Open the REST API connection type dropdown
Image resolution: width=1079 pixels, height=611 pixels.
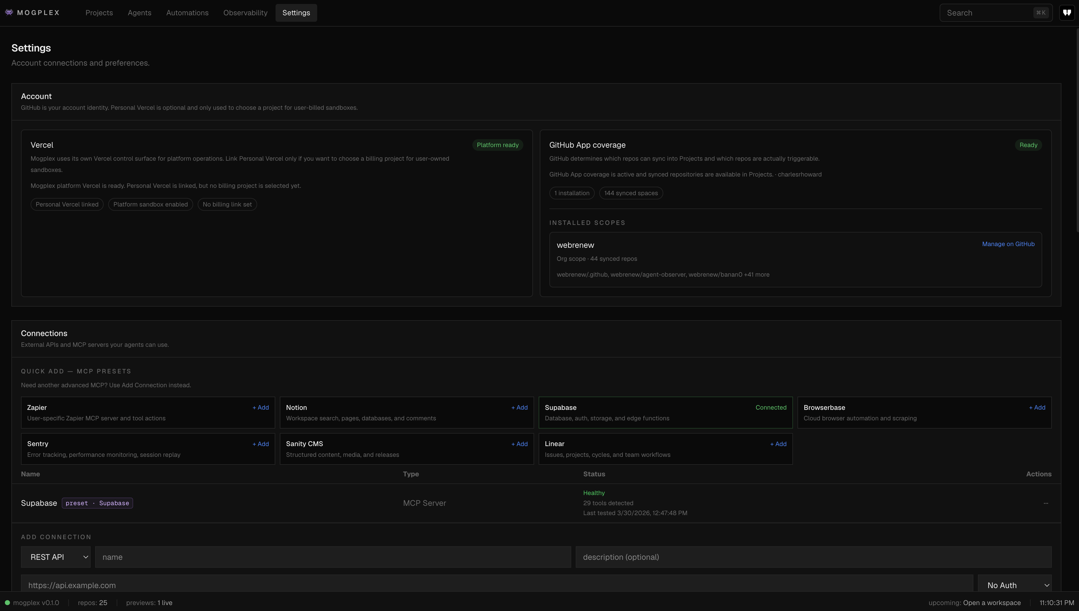coord(56,557)
